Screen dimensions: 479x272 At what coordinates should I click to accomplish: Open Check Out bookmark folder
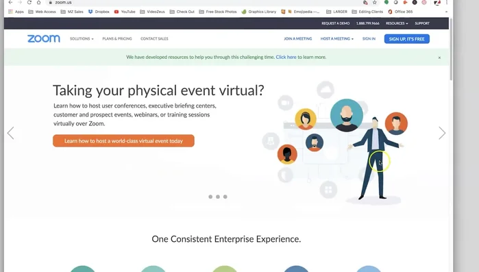tap(182, 12)
